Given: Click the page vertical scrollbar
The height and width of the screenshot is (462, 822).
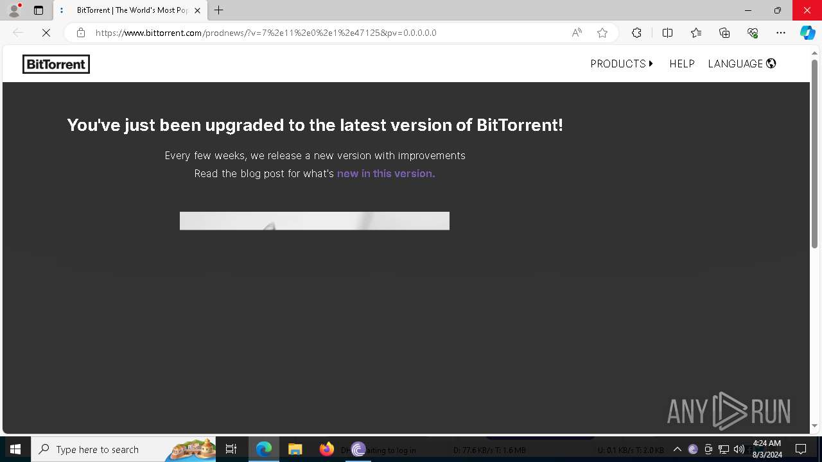Looking at the screenshot, I should point(814,154).
